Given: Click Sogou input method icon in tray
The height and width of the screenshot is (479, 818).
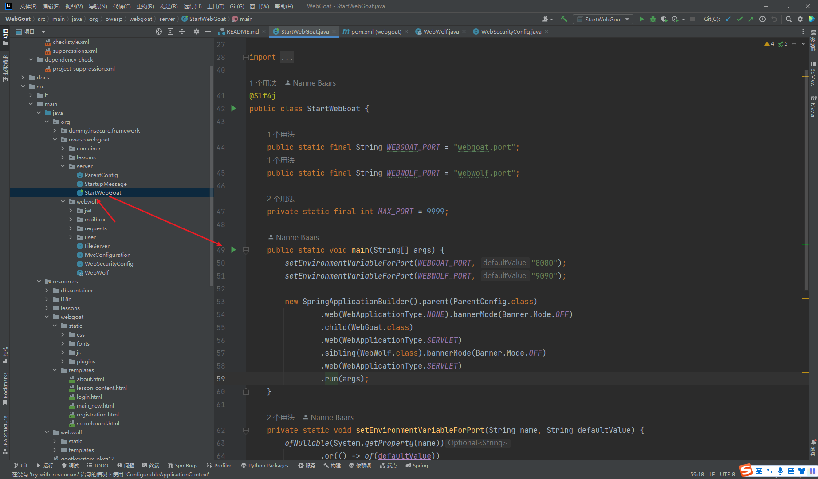Looking at the screenshot, I should pyautogui.click(x=746, y=471).
